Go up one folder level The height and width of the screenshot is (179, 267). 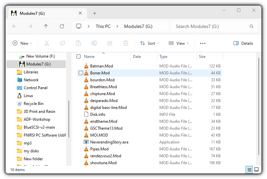46,26
